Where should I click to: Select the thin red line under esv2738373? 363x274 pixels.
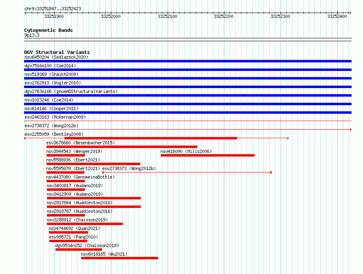[x=187, y=172]
